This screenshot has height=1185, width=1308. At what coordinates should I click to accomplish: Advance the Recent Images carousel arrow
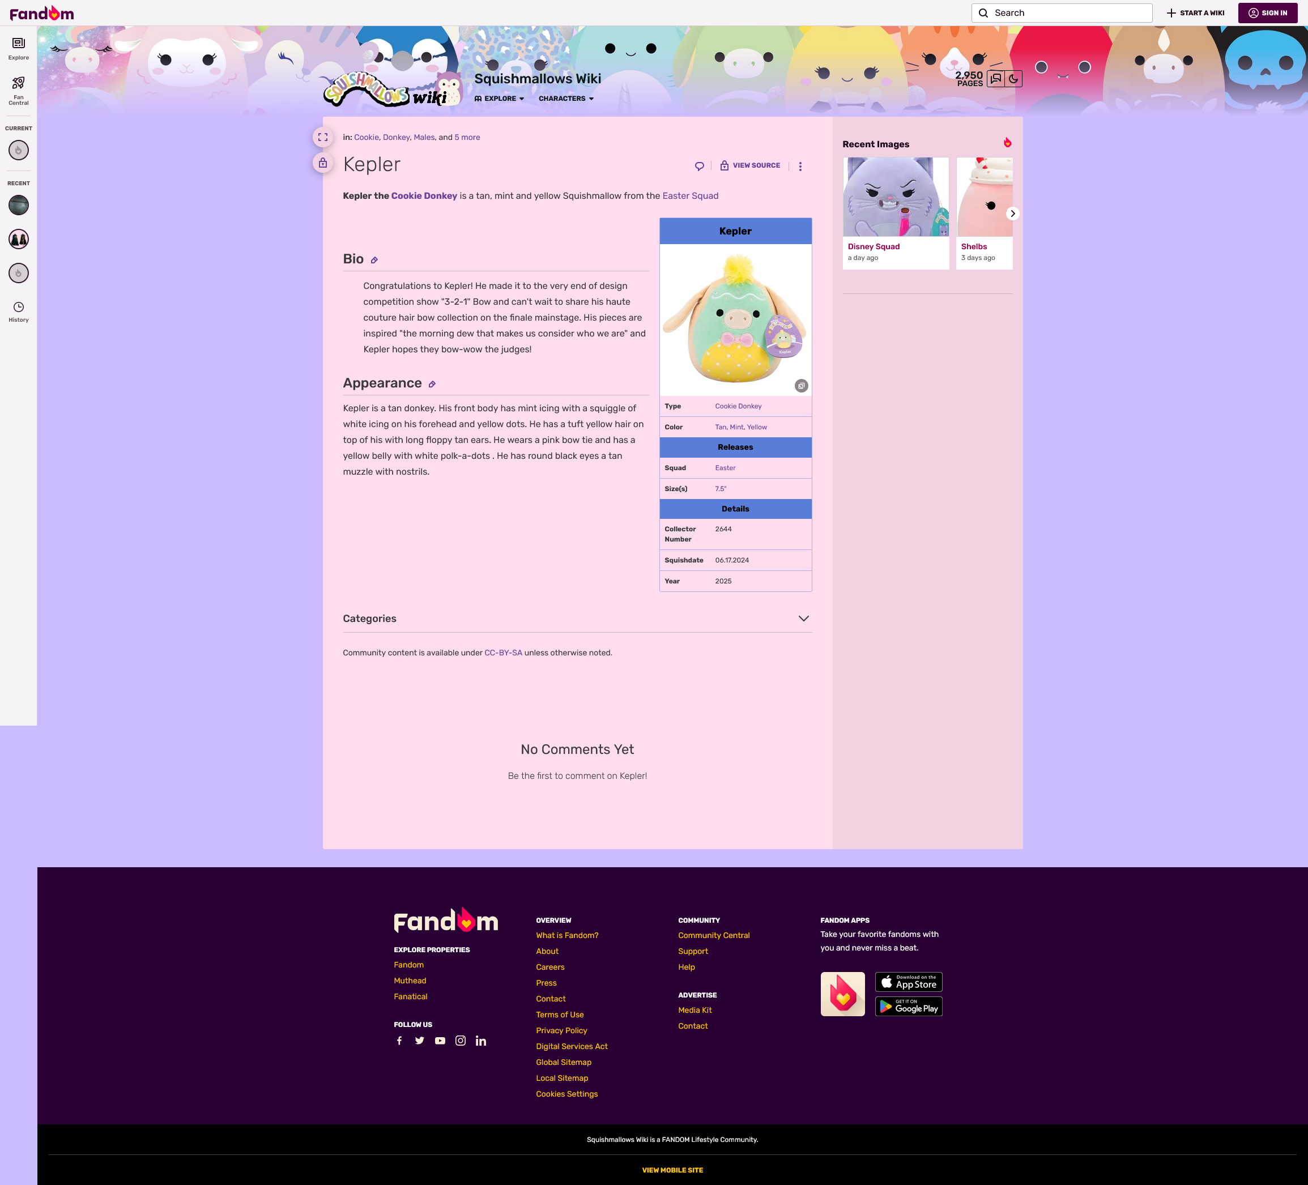tap(1012, 214)
